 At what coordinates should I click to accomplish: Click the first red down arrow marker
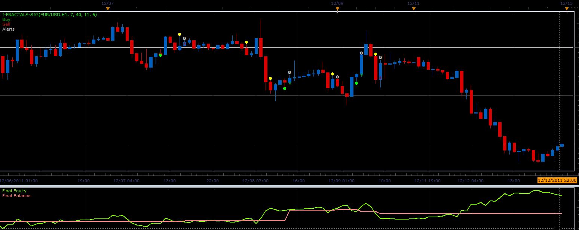pyautogui.click(x=184, y=44)
